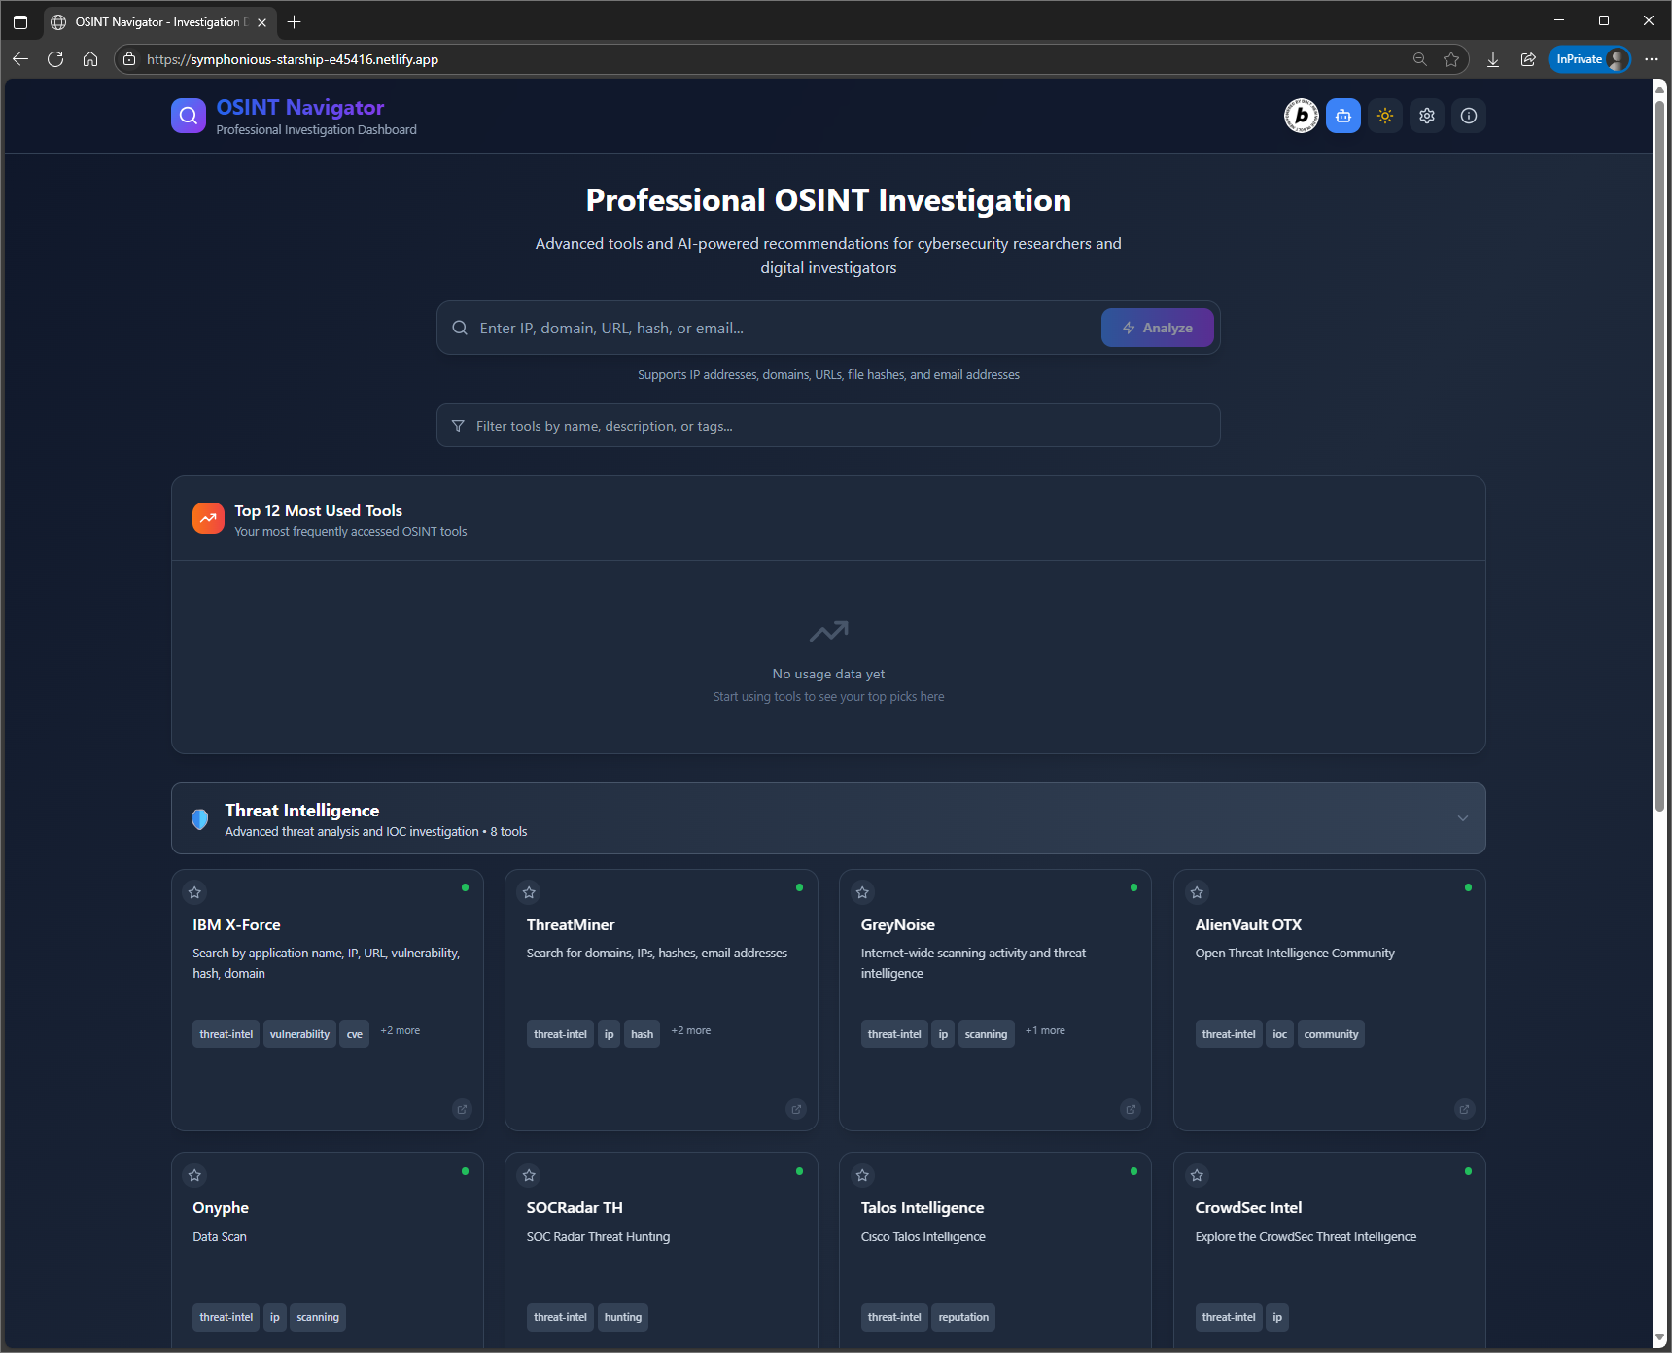The width and height of the screenshot is (1672, 1353).
Task: Open the Talos Intelligence tool title
Action: click(x=923, y=1208)
